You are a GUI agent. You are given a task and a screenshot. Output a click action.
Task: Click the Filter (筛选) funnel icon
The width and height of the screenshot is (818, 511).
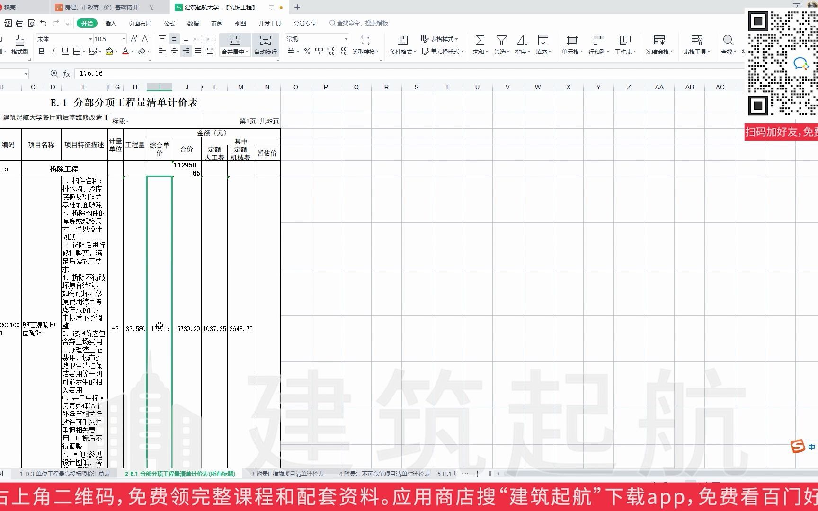tap(501, 40)
